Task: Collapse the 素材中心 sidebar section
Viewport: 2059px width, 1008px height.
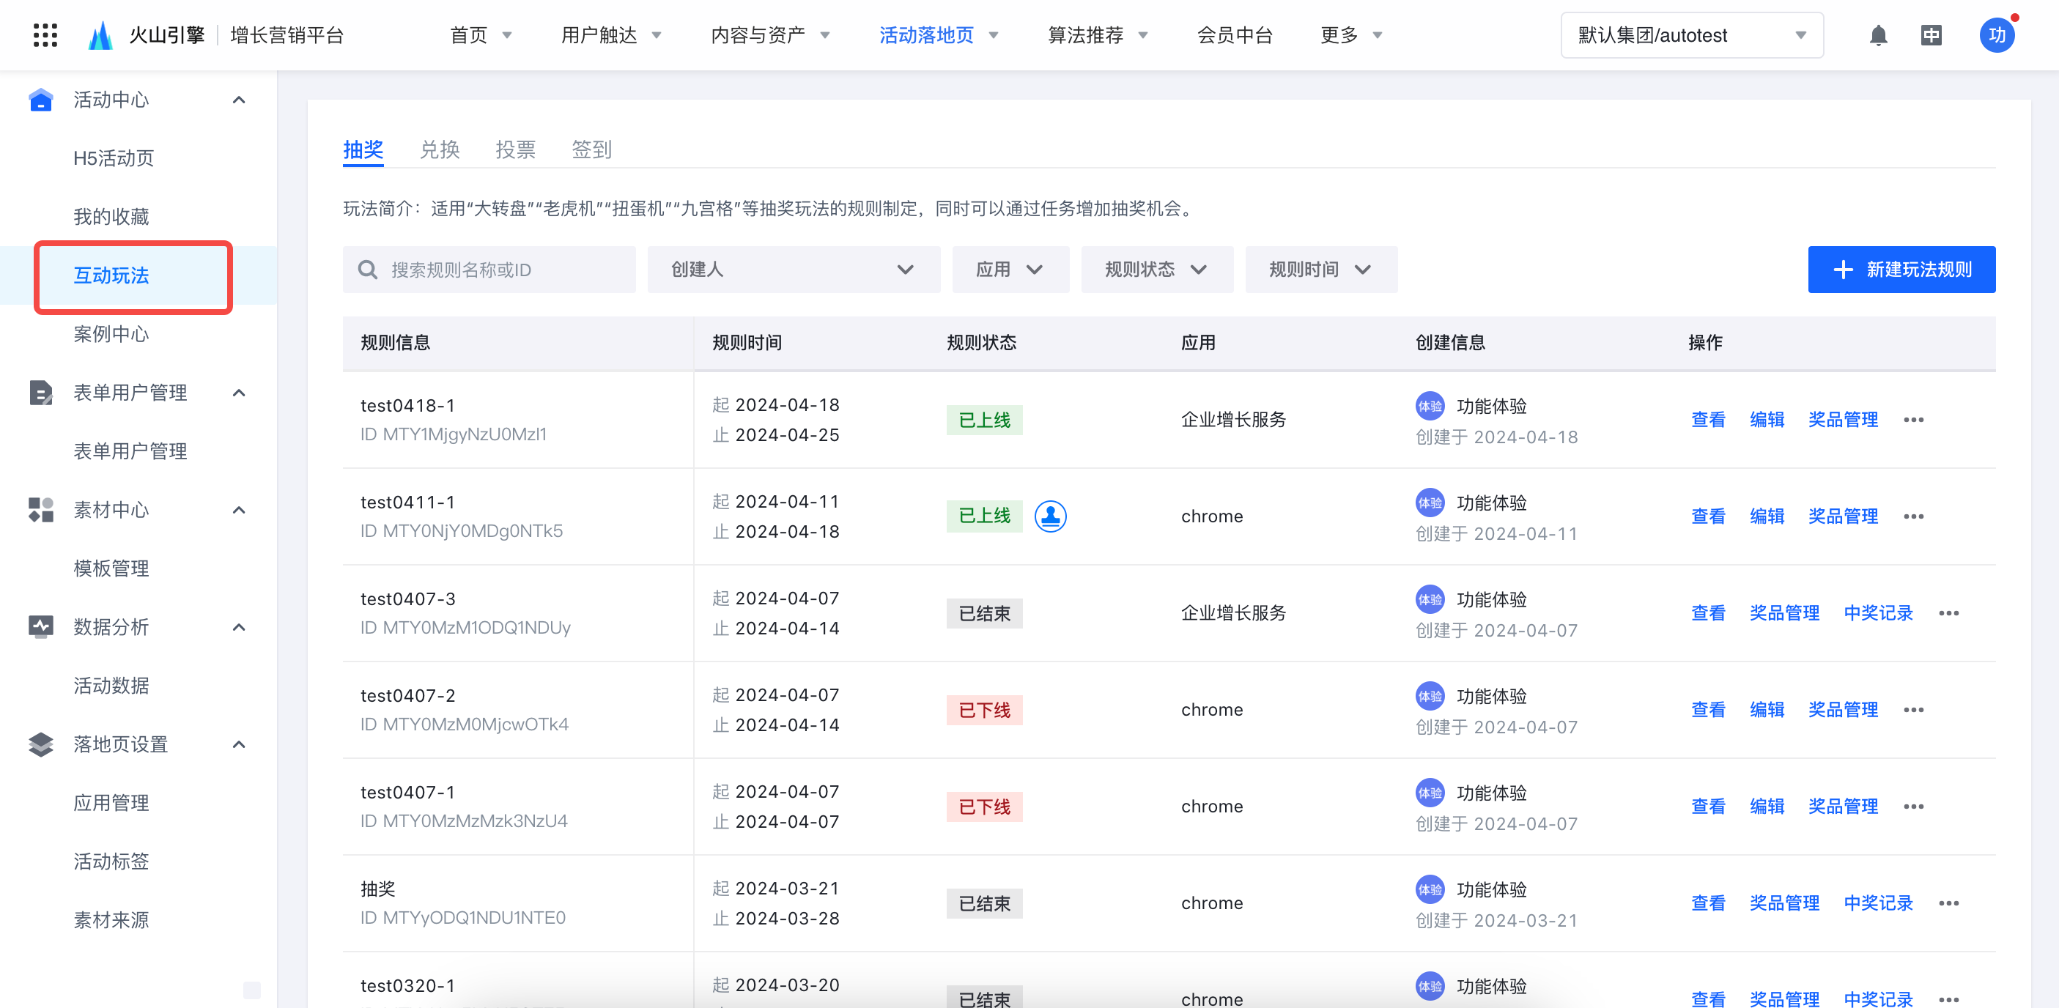Action: [238, 510]
